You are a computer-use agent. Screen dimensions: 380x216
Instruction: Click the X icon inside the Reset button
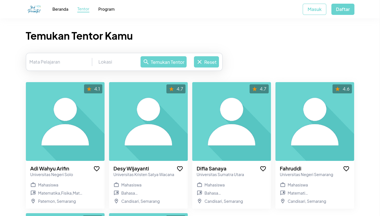click(200, 62)
